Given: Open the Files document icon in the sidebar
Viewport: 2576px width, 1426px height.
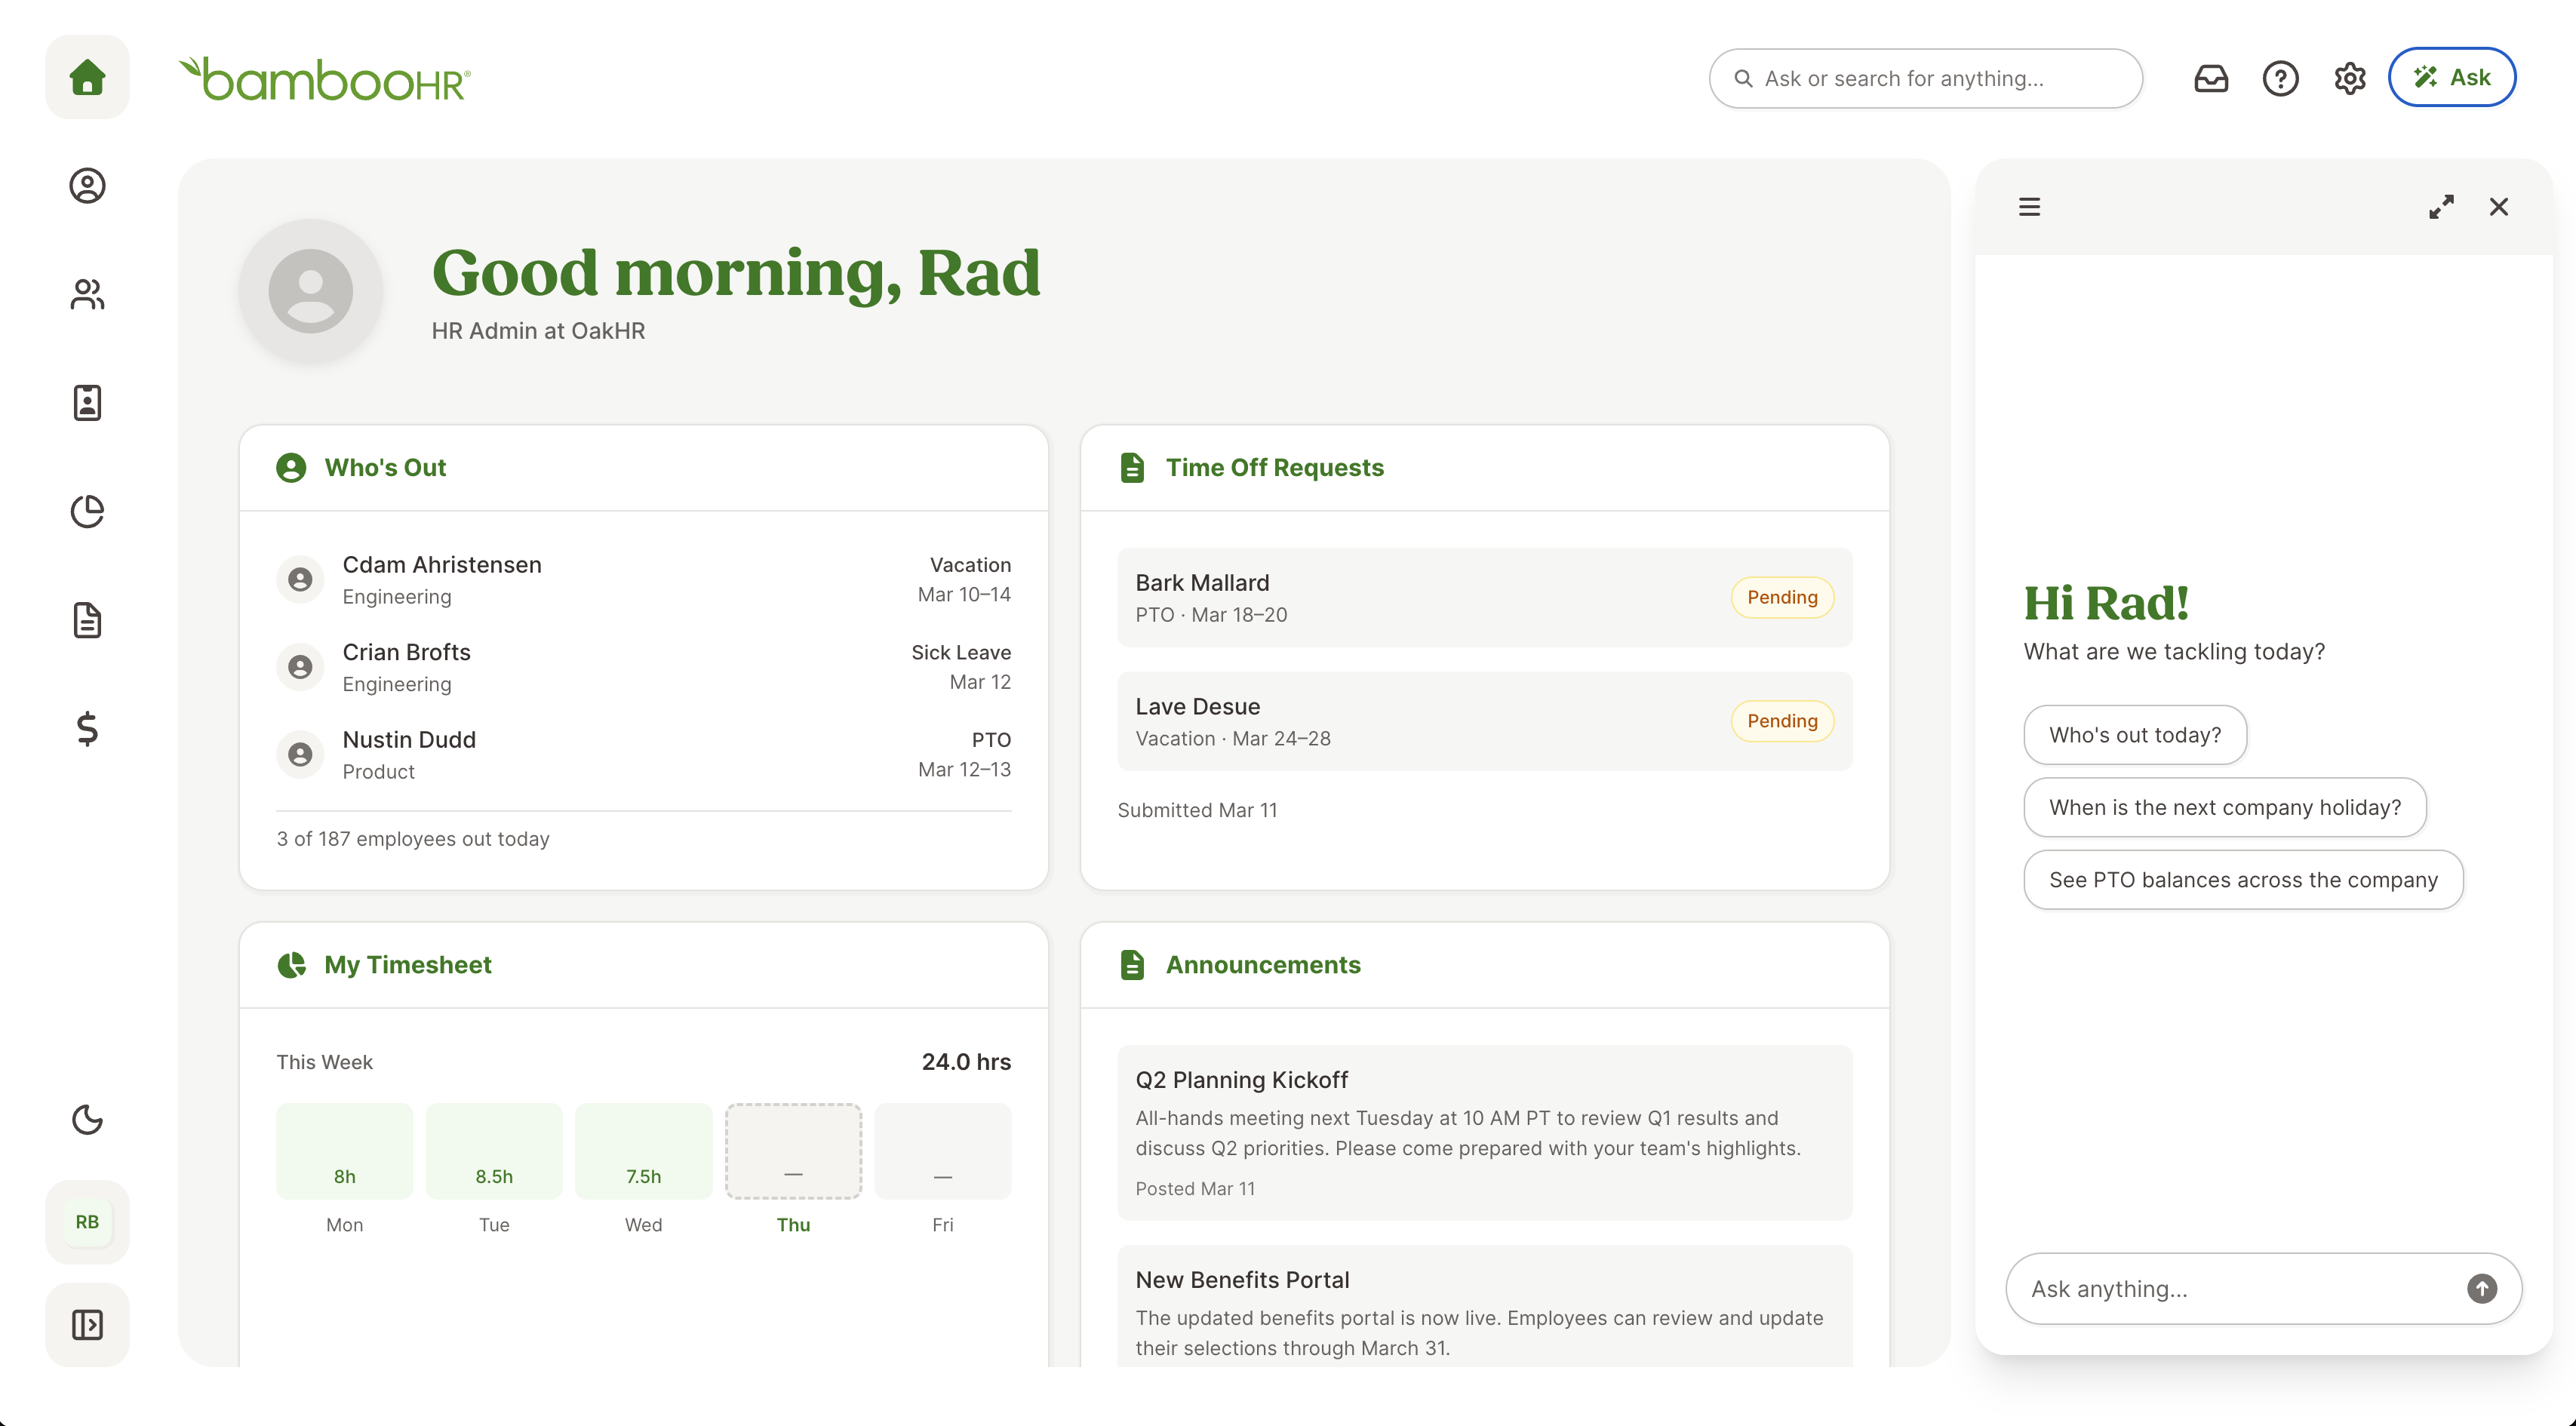Looking at the screenshot, I should point(87,620).
